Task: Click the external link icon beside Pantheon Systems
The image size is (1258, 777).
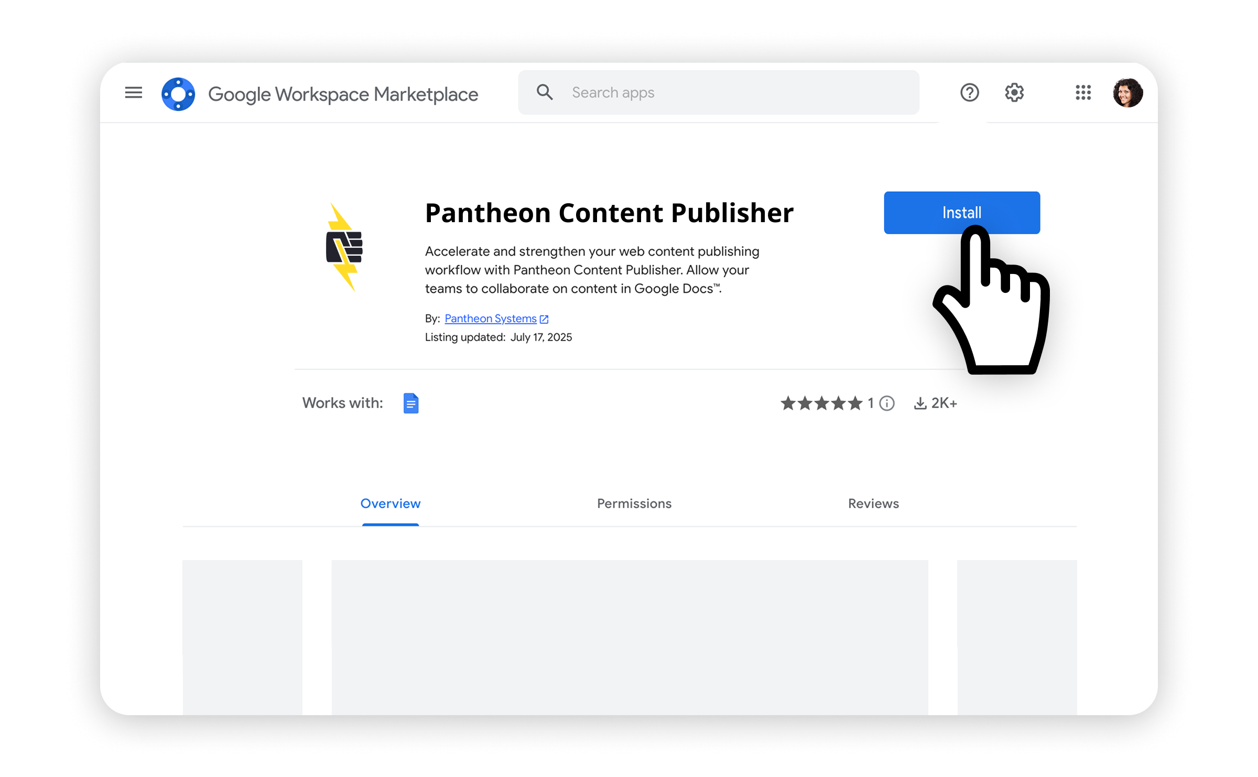Action: pyautogui.click(x=544, y=319)
